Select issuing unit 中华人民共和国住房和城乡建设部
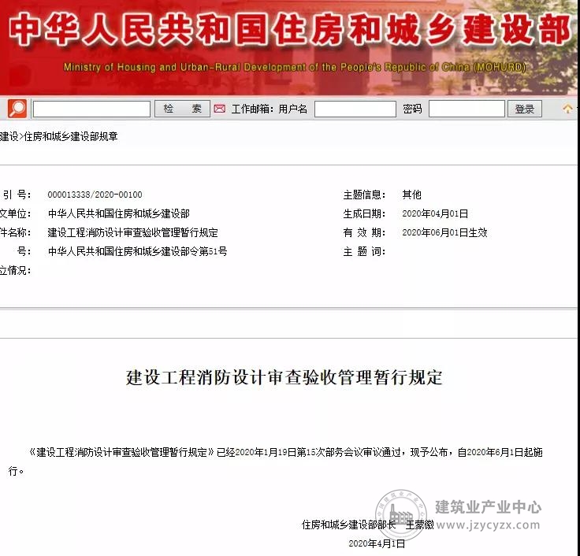This screenshot has width=580, height=556. point(119,213)
